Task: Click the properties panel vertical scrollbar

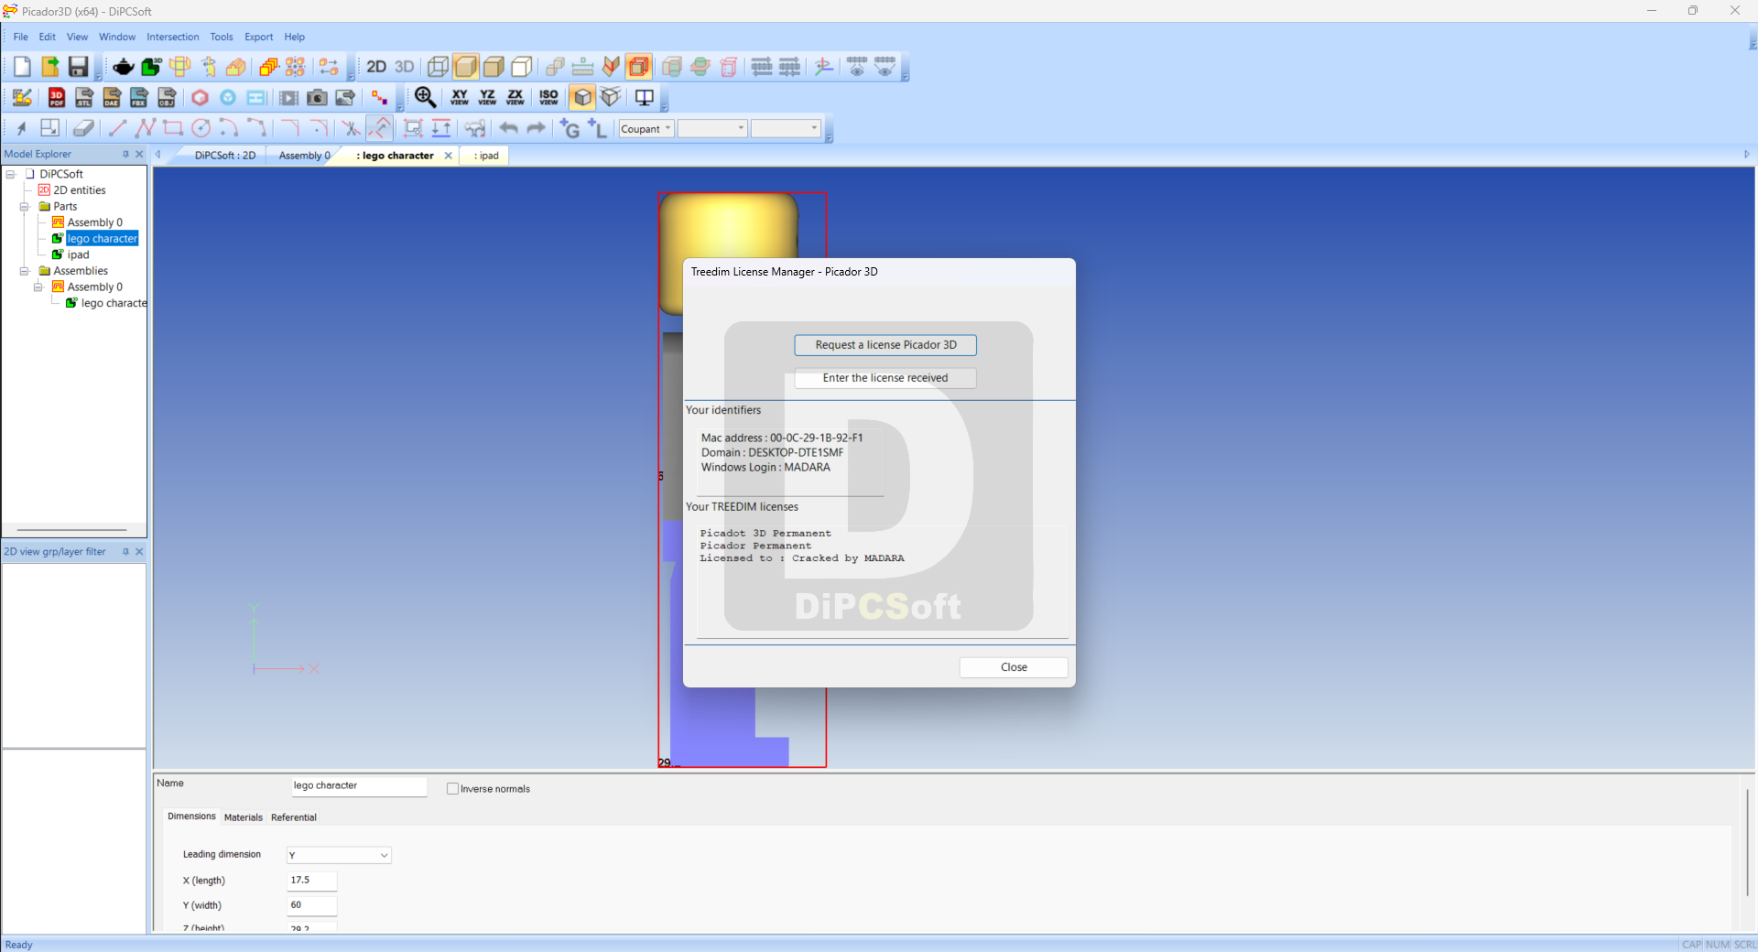Action: 1747,842
